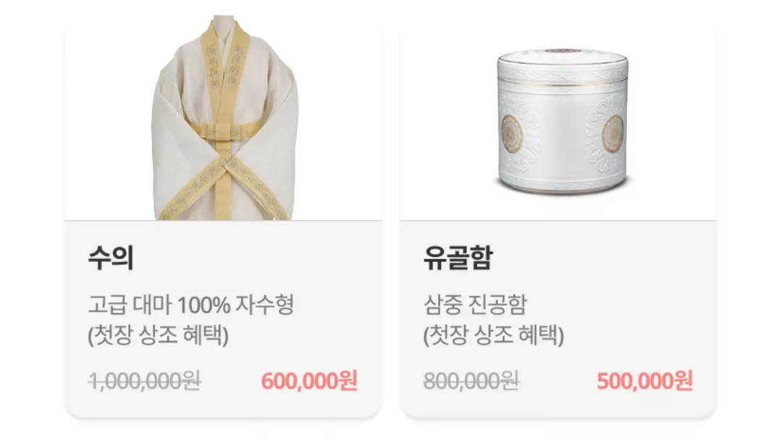Viewport: 782px width, 440px height.
Task: Click the crossed embroidered sleeves of garment
Action: click(x=225, y=187)
